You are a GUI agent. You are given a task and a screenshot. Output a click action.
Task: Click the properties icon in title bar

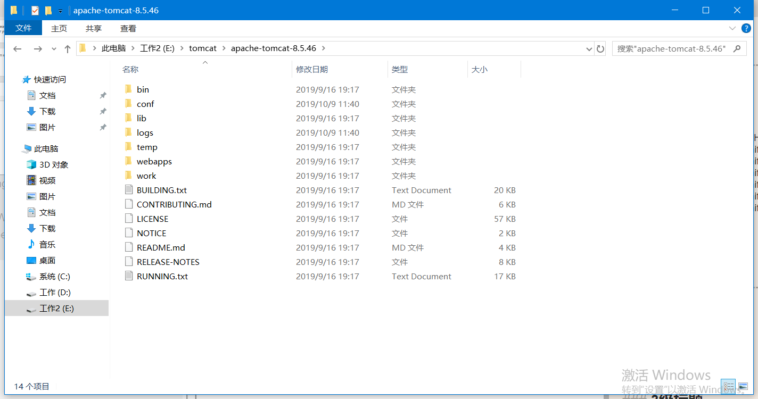(35, 10)
